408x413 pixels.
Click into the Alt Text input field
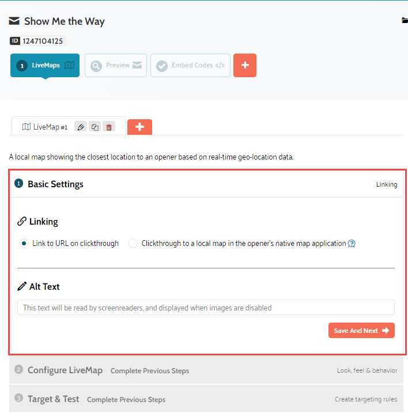tap(206, 308)
